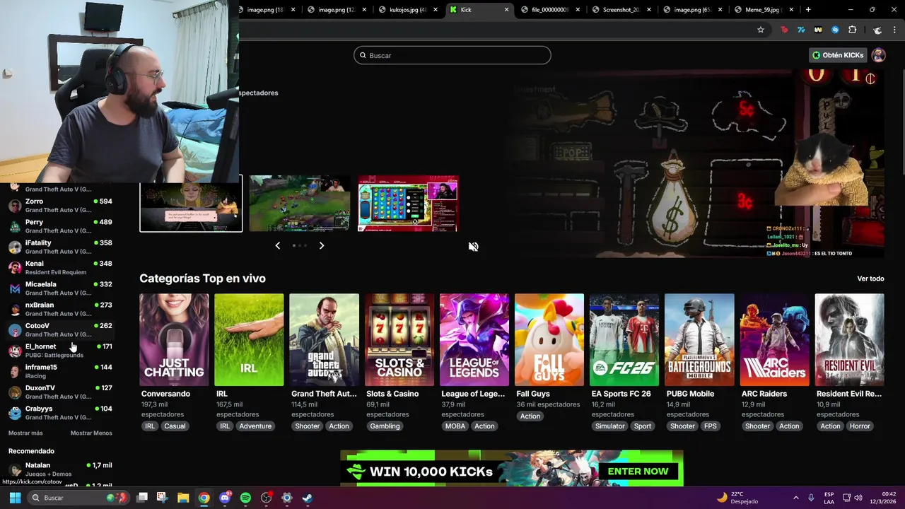Open the League of Legends category card
The height and width of the screenshot is (509, 905).
tap(474, 340)
